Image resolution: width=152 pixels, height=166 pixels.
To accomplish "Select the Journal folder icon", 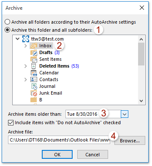I will [x=34, y=86].
